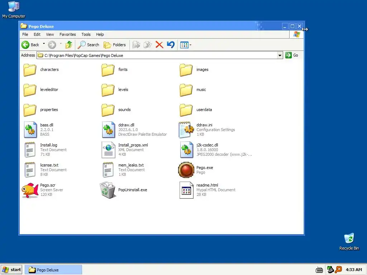Open the Search pane
Image resolution: width=367 pixels, height=275 pixels.
coord(88,45)
